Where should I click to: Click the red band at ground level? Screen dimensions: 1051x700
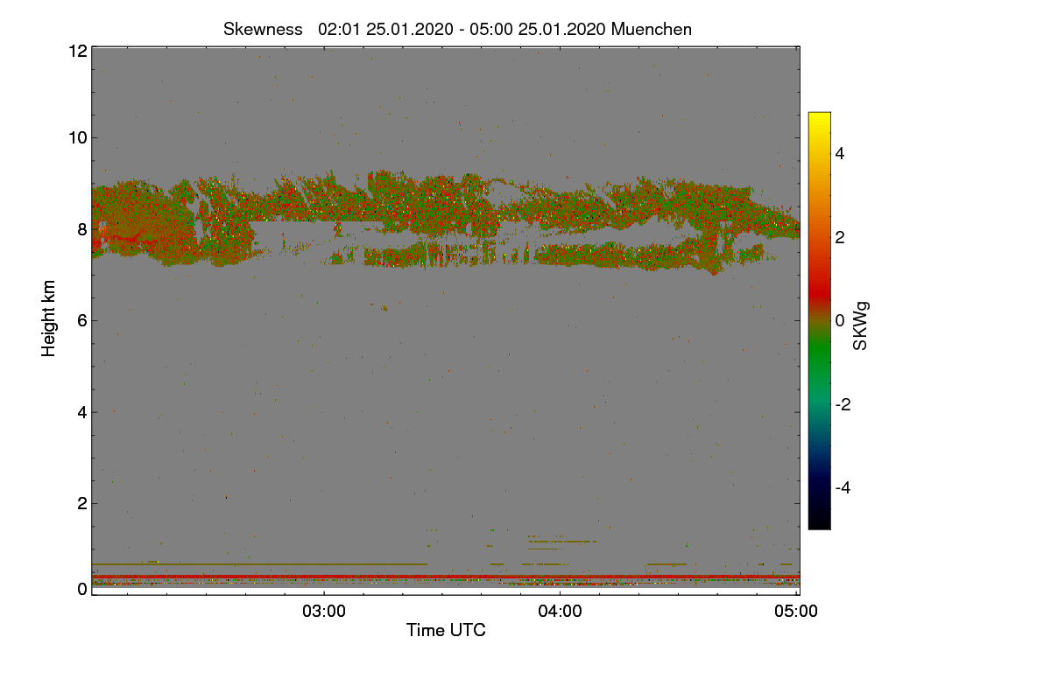point(445,577)
